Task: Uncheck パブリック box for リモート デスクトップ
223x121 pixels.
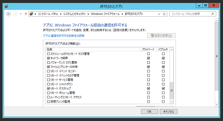Action: 163,88
